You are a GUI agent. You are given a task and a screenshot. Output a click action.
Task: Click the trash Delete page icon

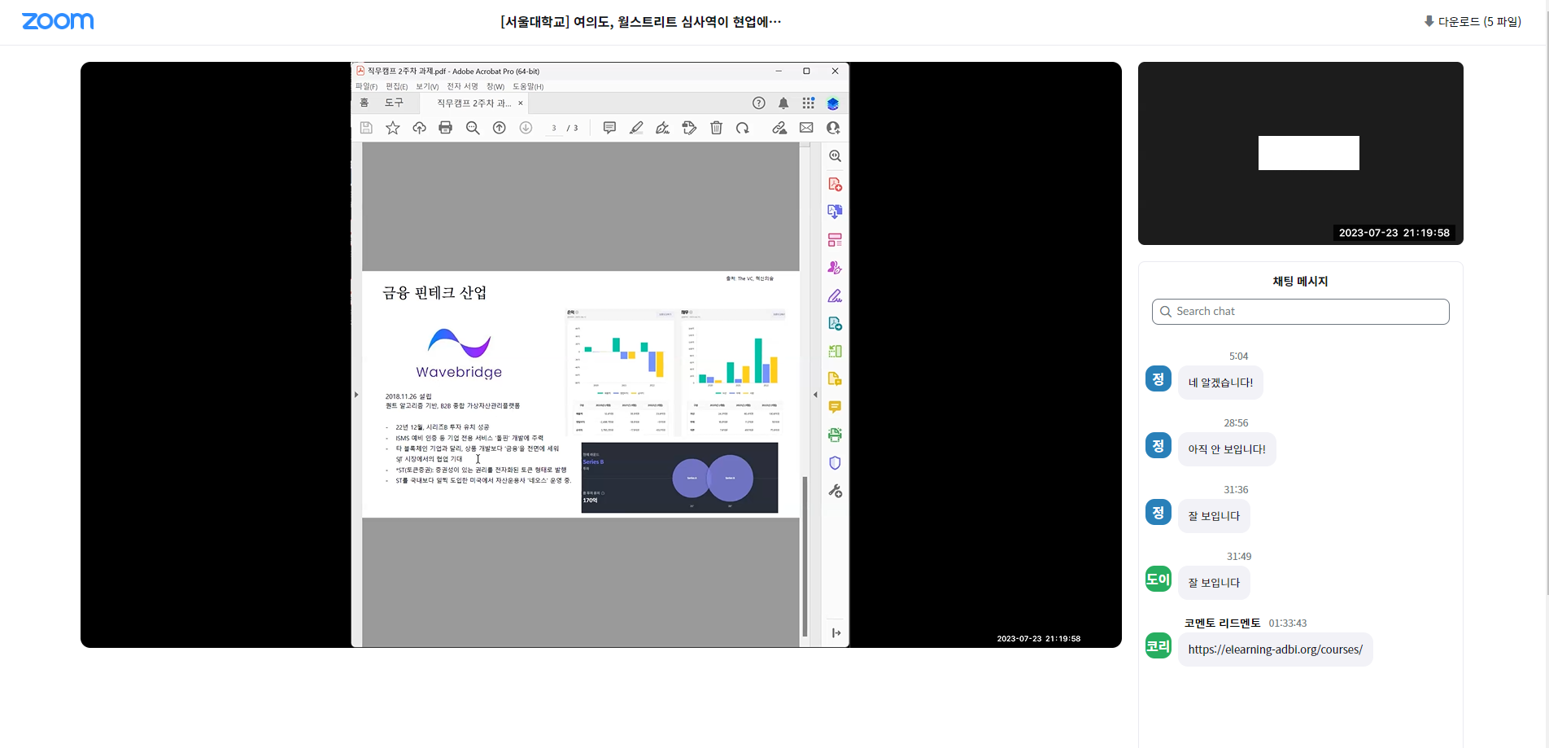(716, 128)
